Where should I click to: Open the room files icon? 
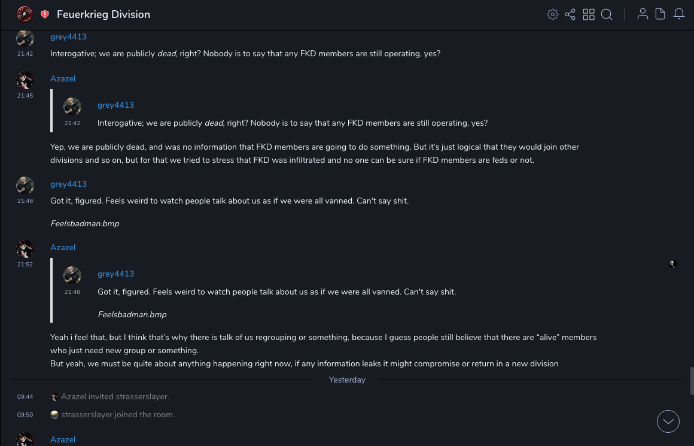coord(660,14)
